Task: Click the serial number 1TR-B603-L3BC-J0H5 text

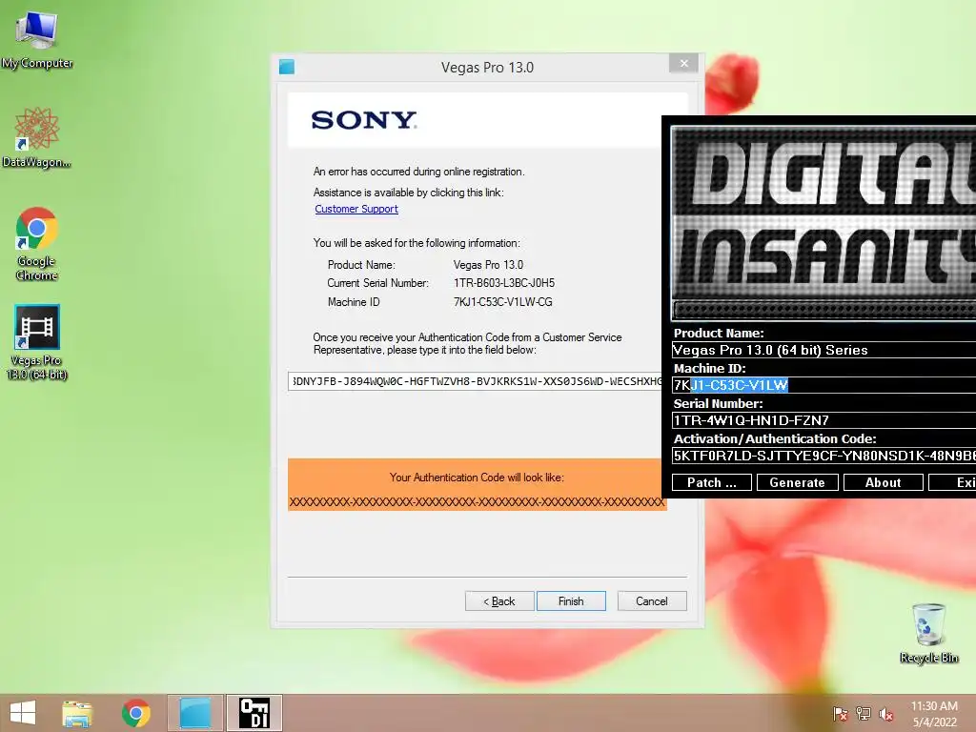Action: 503,283
